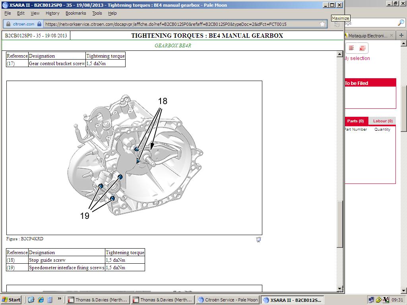Click the Start button
The image size is (407, 305).
pos(11,300)
